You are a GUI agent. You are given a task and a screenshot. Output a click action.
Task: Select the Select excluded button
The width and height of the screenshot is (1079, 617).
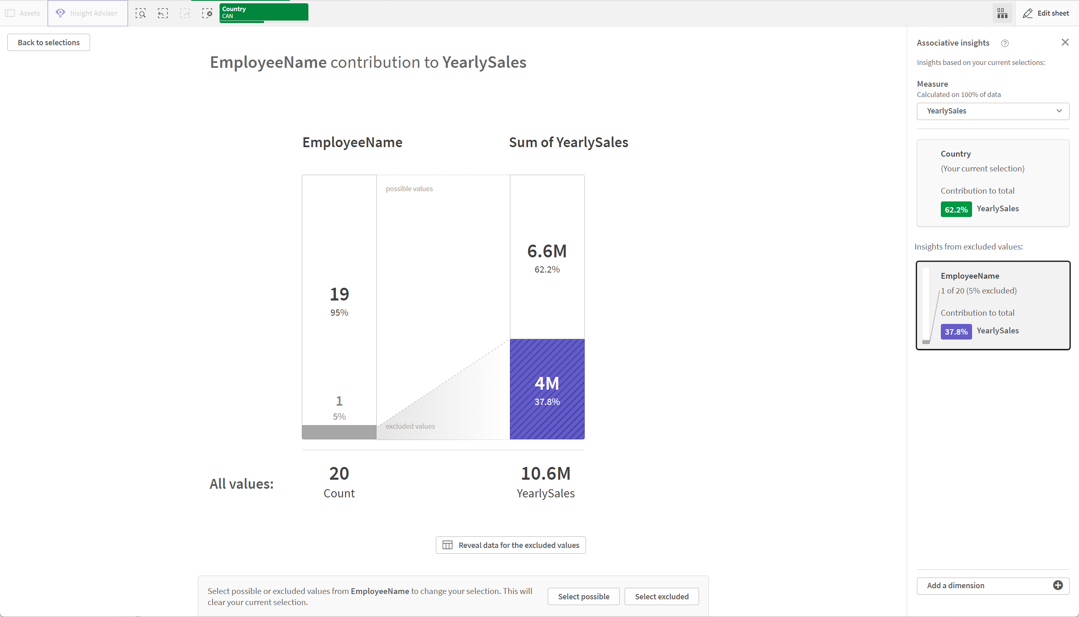[662, 596]
